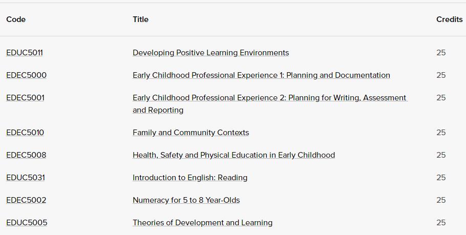Viewport: 466px width, 235px height.
Task: Open the EDUC5011 course code link
Action: point(25,53)
